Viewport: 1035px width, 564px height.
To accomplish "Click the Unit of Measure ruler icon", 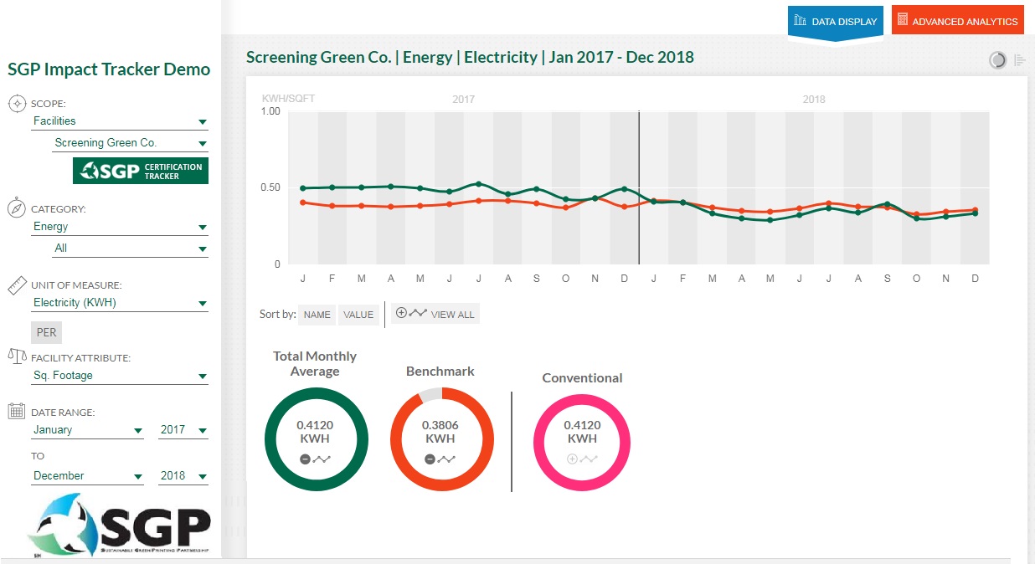I will pos(17,285).
